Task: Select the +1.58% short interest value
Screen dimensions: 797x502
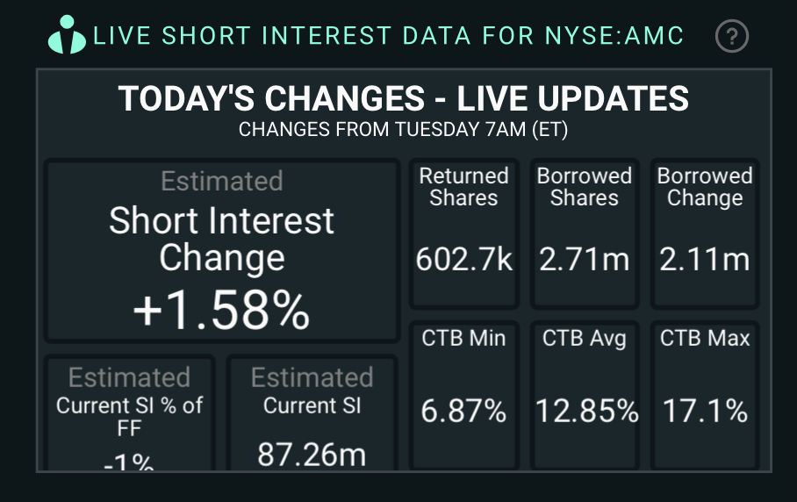Action: point(221,311)
